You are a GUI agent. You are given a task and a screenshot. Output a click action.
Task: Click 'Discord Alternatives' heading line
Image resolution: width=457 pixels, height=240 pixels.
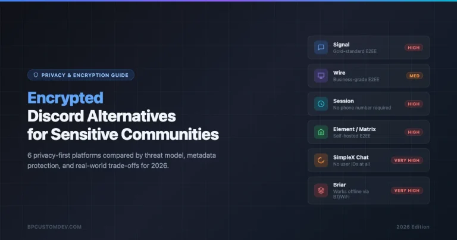[x=101, y=116]
